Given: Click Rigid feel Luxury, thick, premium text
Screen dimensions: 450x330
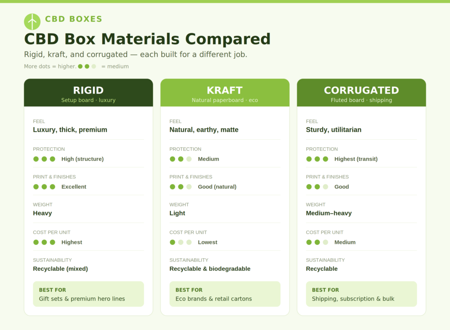Looking at the screenshot, I should click(70, 130).
